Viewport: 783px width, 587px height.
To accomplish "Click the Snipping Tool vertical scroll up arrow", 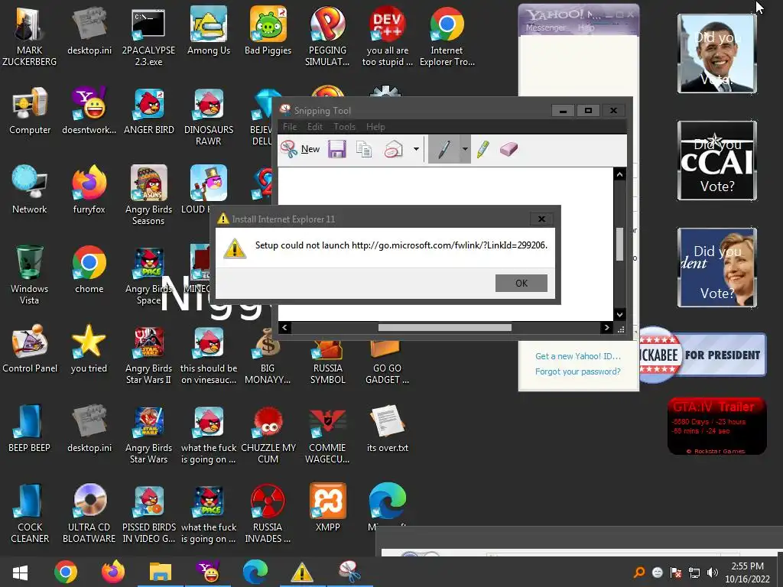I will [x=619, y=174].
